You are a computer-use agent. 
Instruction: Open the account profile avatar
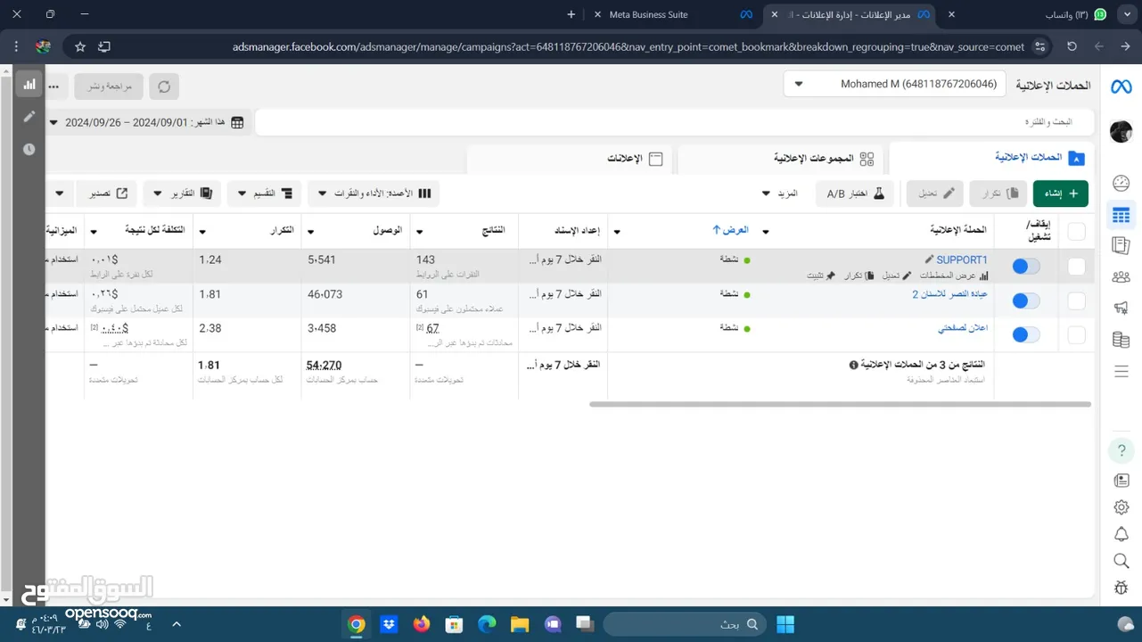pyautogui.click(x=1121, y=132)
